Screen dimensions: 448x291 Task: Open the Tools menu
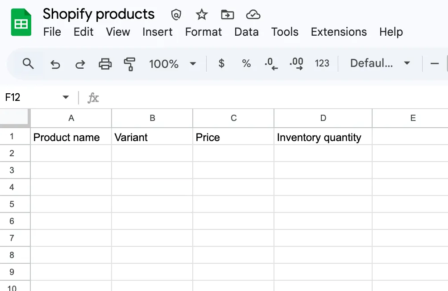[285, 32]
